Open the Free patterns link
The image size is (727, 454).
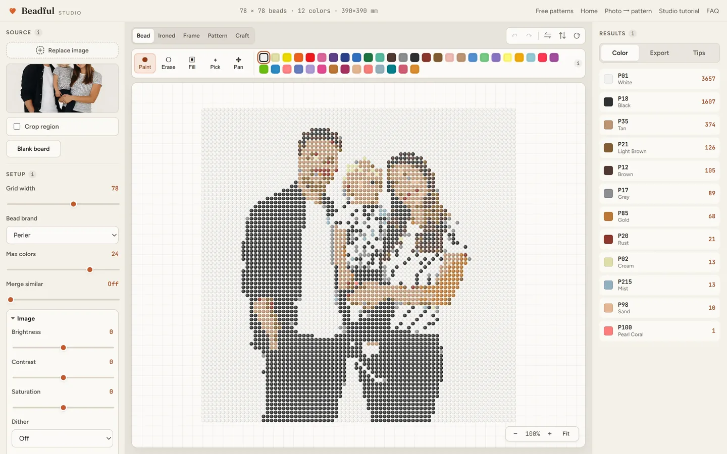(554, 11)
